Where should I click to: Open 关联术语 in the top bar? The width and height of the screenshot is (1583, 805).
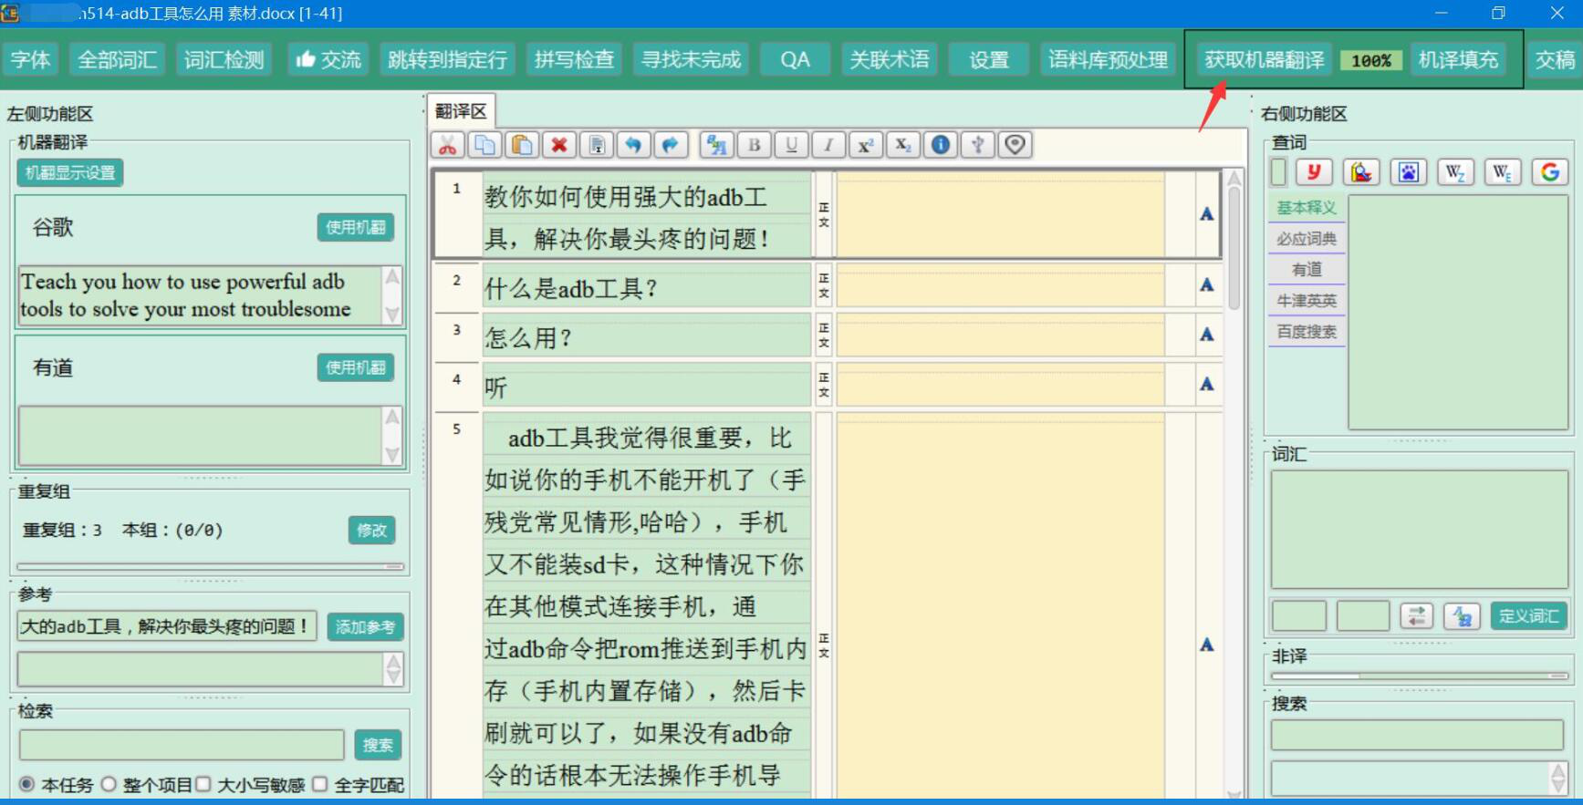pyautogui.click(x=890, y=59)
